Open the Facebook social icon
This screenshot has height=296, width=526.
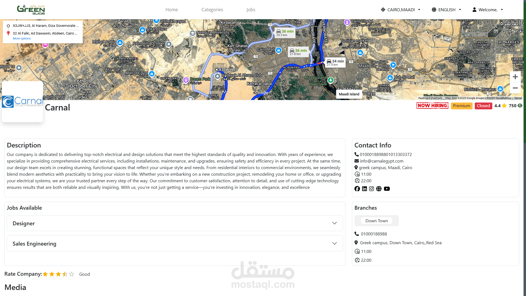tap(357, 189)
